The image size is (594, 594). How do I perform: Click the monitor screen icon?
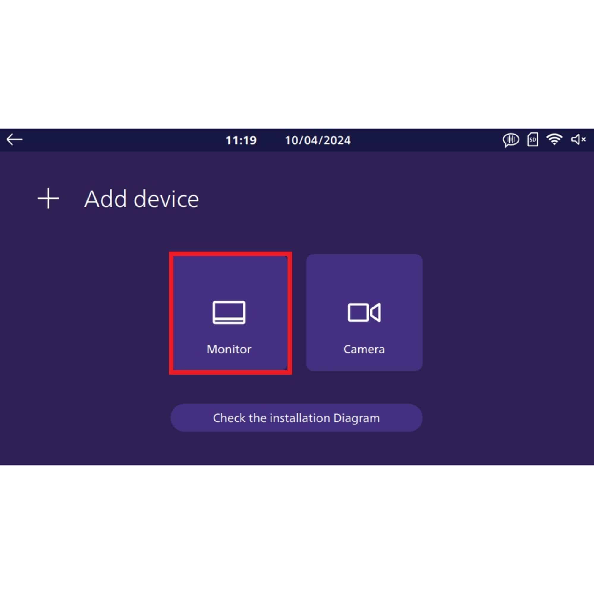click(x=229, y=312)
